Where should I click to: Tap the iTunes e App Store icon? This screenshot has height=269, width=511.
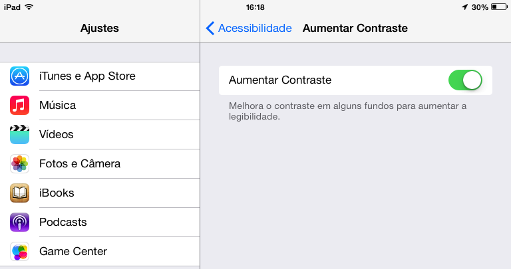point(19,76)
